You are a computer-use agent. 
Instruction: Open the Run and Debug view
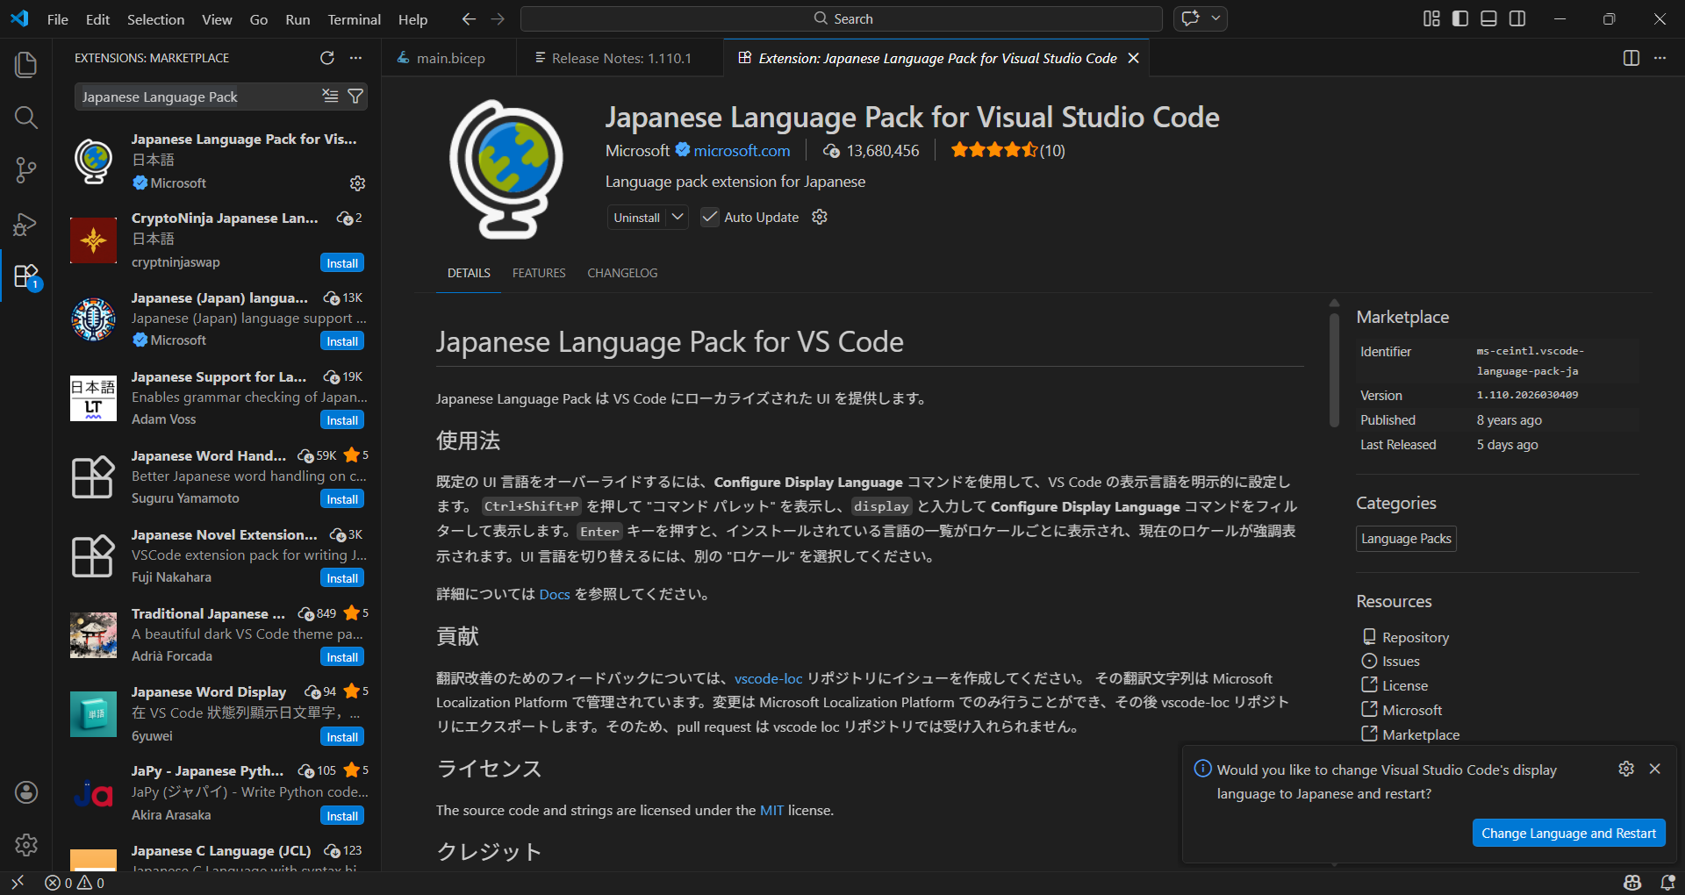(x=26, y=225)
